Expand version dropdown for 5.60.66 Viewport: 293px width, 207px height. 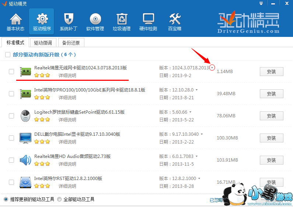[x=190, y=112]
